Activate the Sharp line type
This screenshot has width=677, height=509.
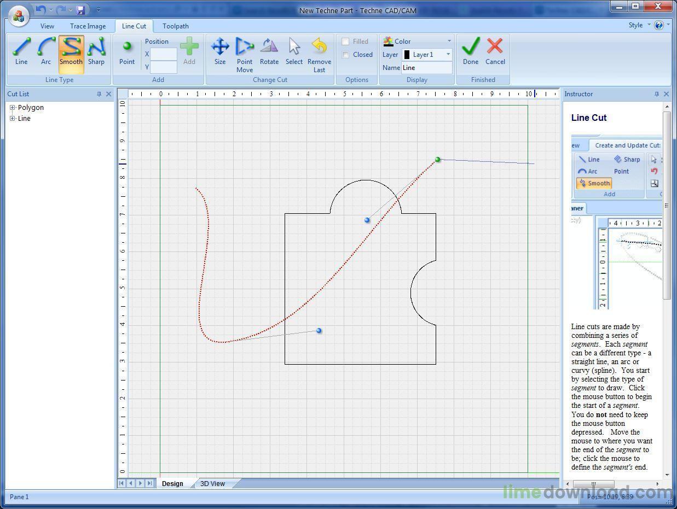click(x=96, y=52)
